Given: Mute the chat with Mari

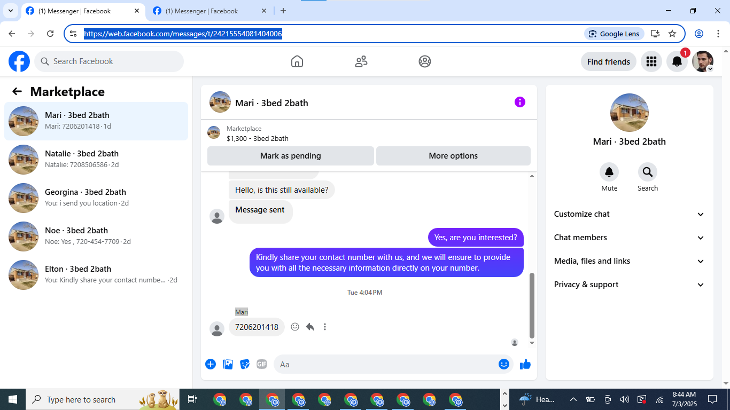Looking at the screenshot, I should 609,172.
